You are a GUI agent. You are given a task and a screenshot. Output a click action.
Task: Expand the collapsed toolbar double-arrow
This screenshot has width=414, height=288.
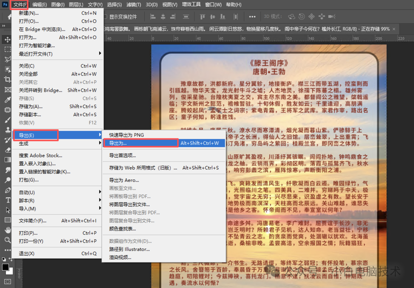tap(3, 26)
